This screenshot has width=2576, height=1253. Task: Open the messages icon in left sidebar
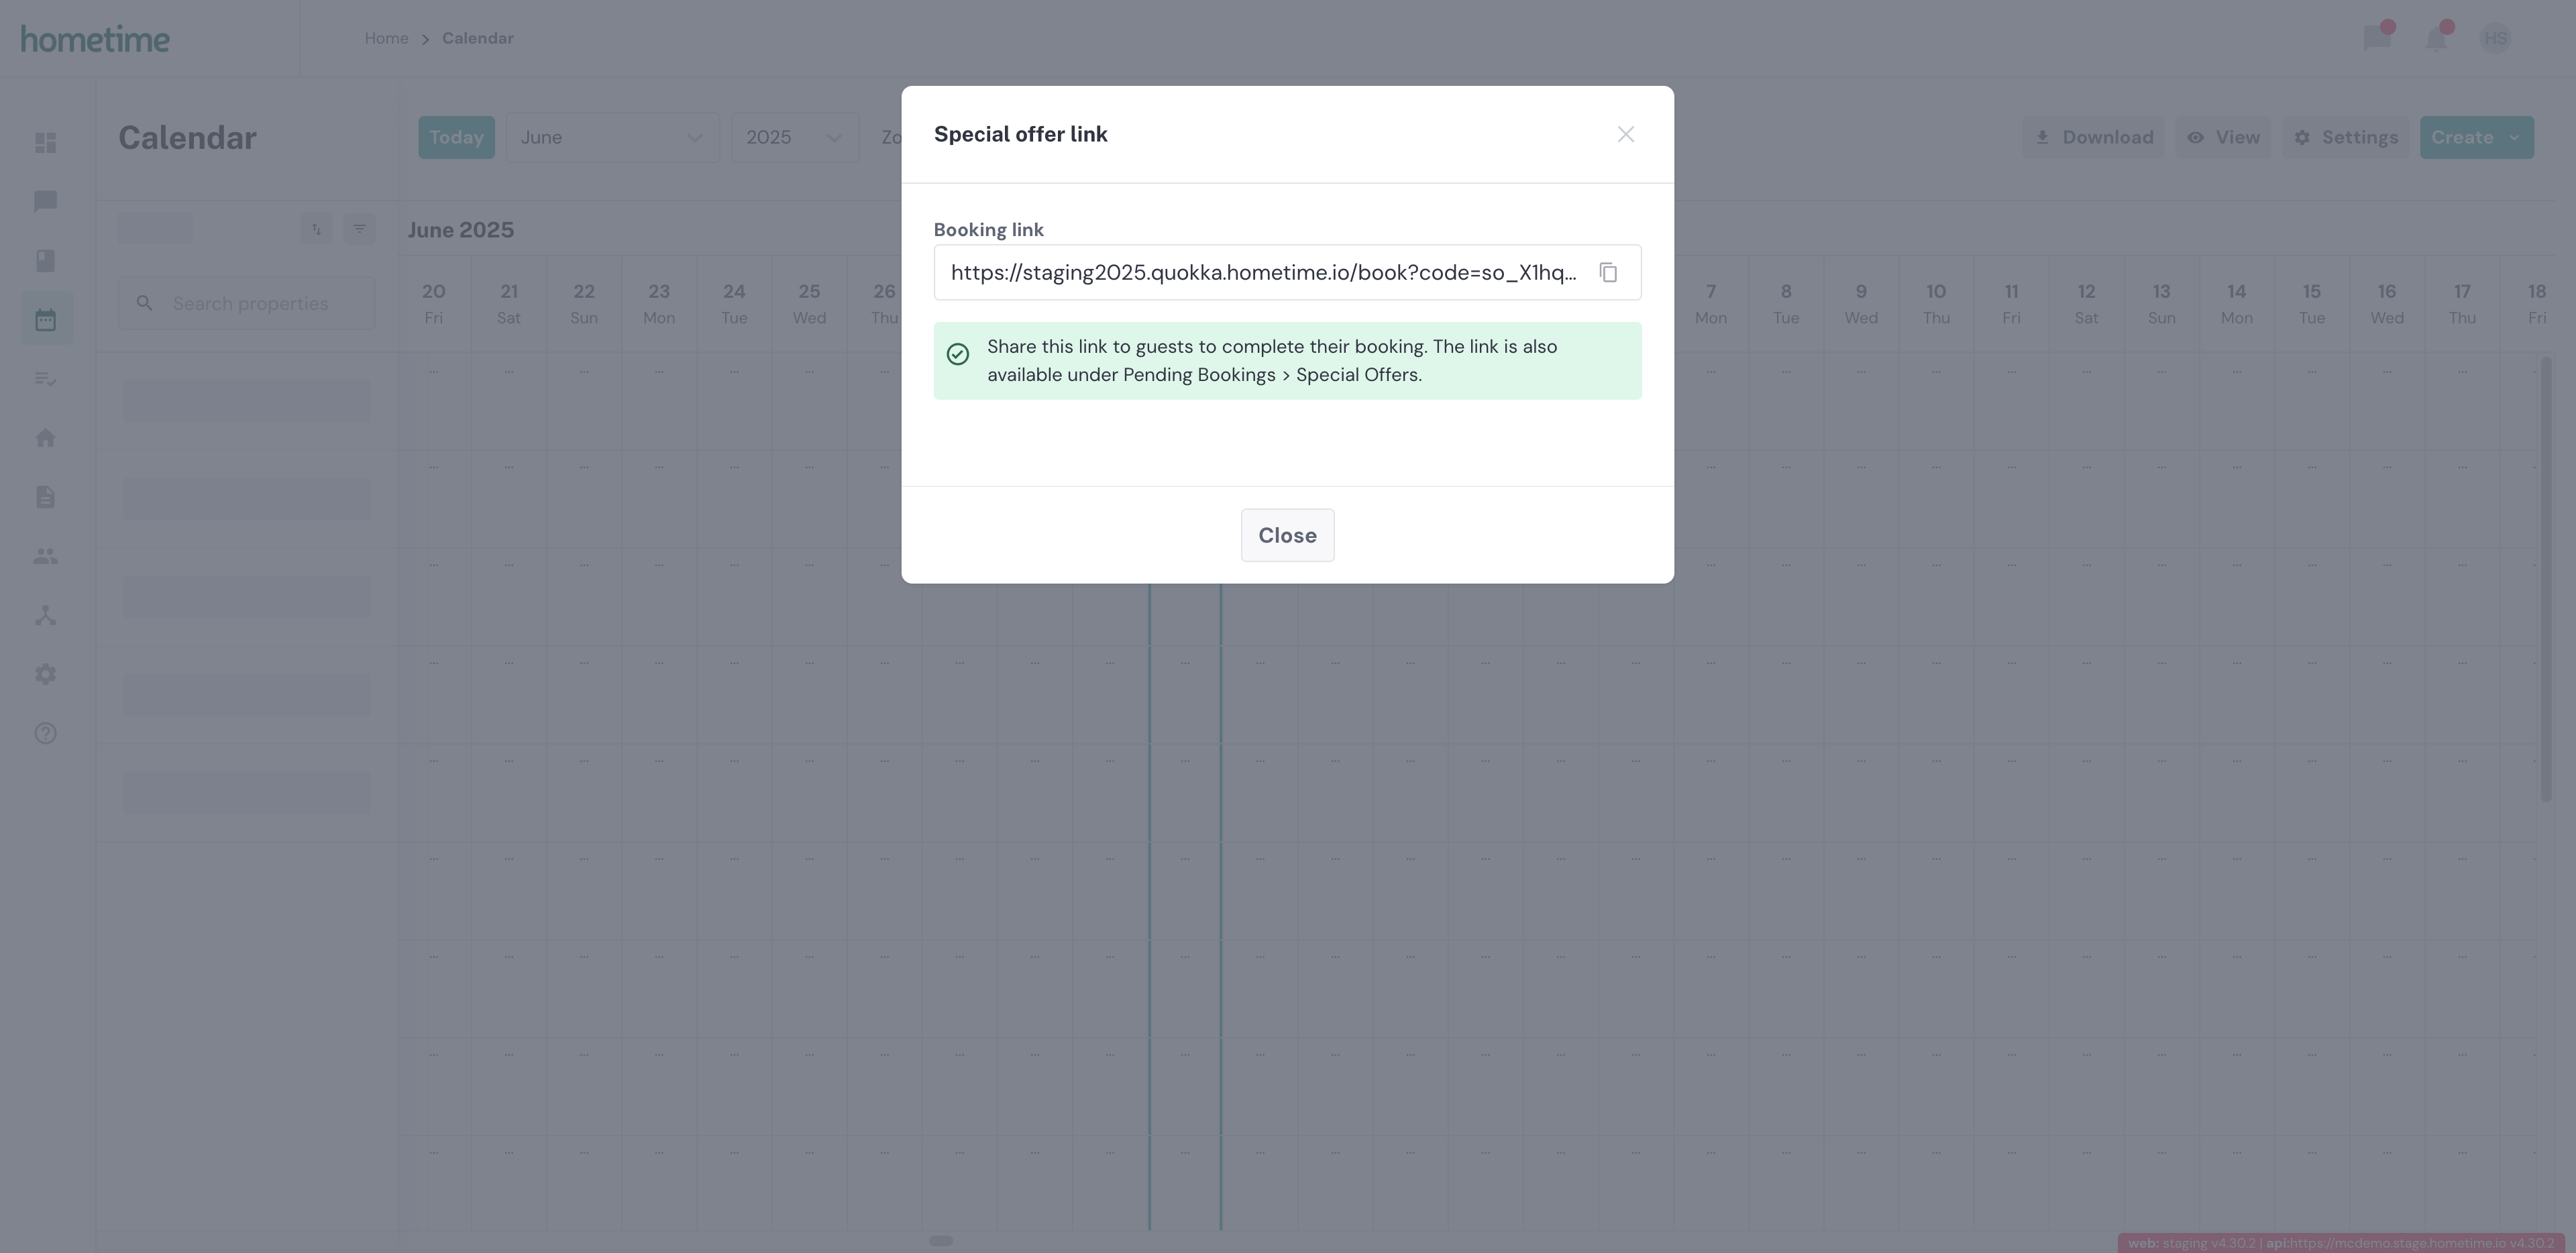[x=46, y=202]
